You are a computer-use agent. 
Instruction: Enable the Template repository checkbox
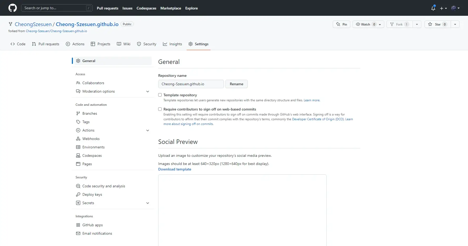160,95
